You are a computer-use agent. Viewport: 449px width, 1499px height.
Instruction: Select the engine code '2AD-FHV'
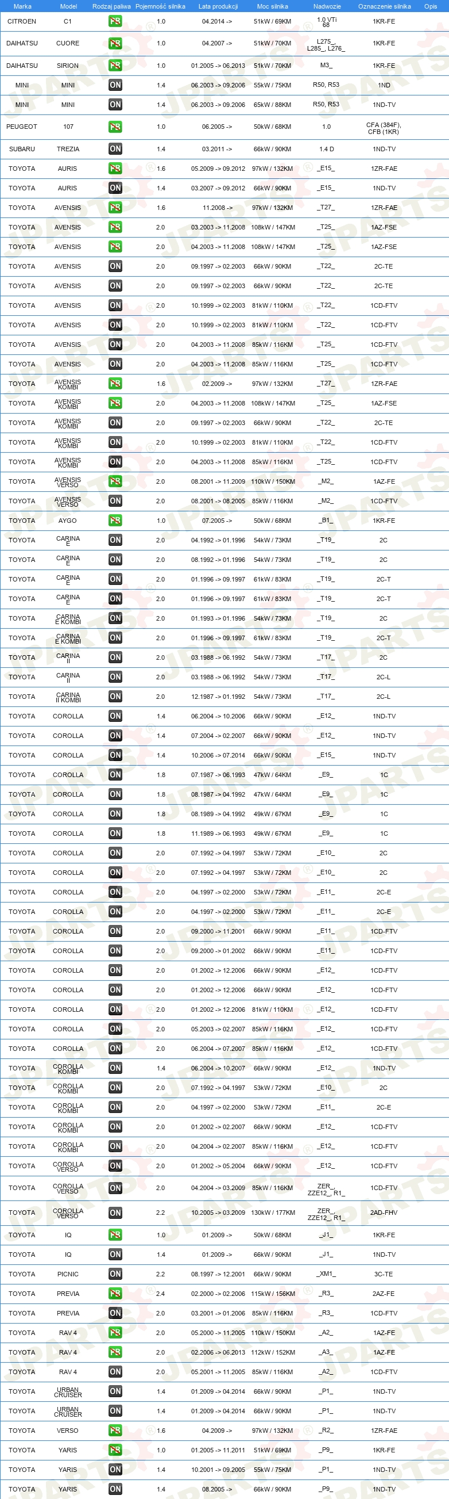pyautogui.click(x=384, y=1213)
